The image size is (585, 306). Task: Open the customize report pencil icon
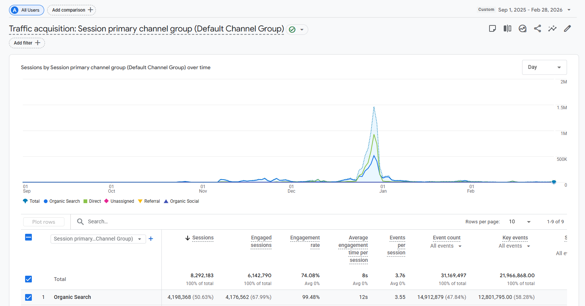(x=567, y=28)
